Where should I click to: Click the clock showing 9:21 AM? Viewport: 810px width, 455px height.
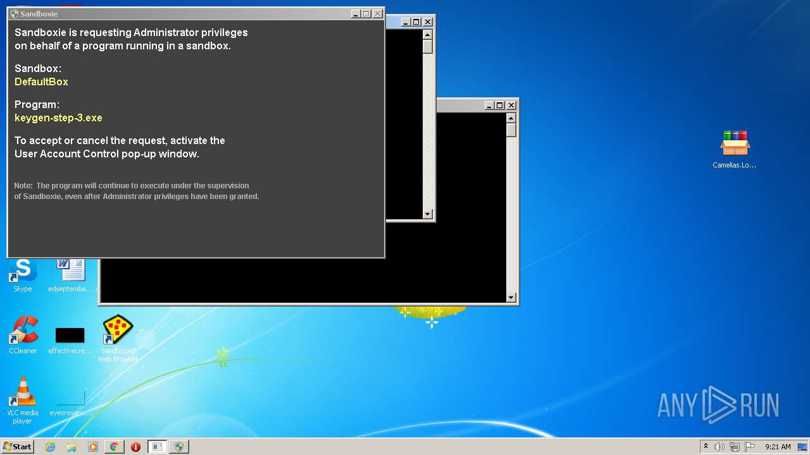point(778,447)
